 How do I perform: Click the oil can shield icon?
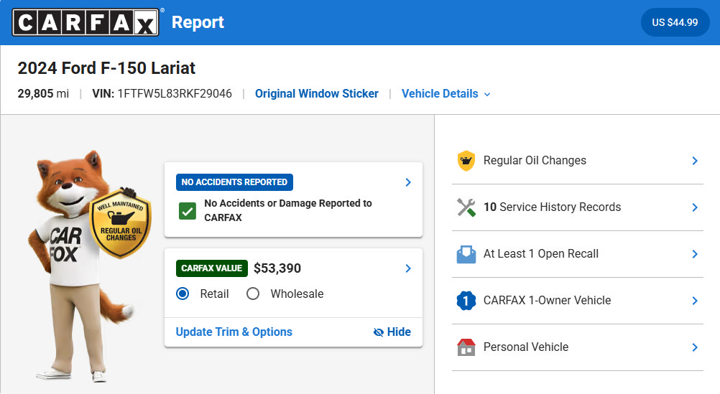[466, 161]
